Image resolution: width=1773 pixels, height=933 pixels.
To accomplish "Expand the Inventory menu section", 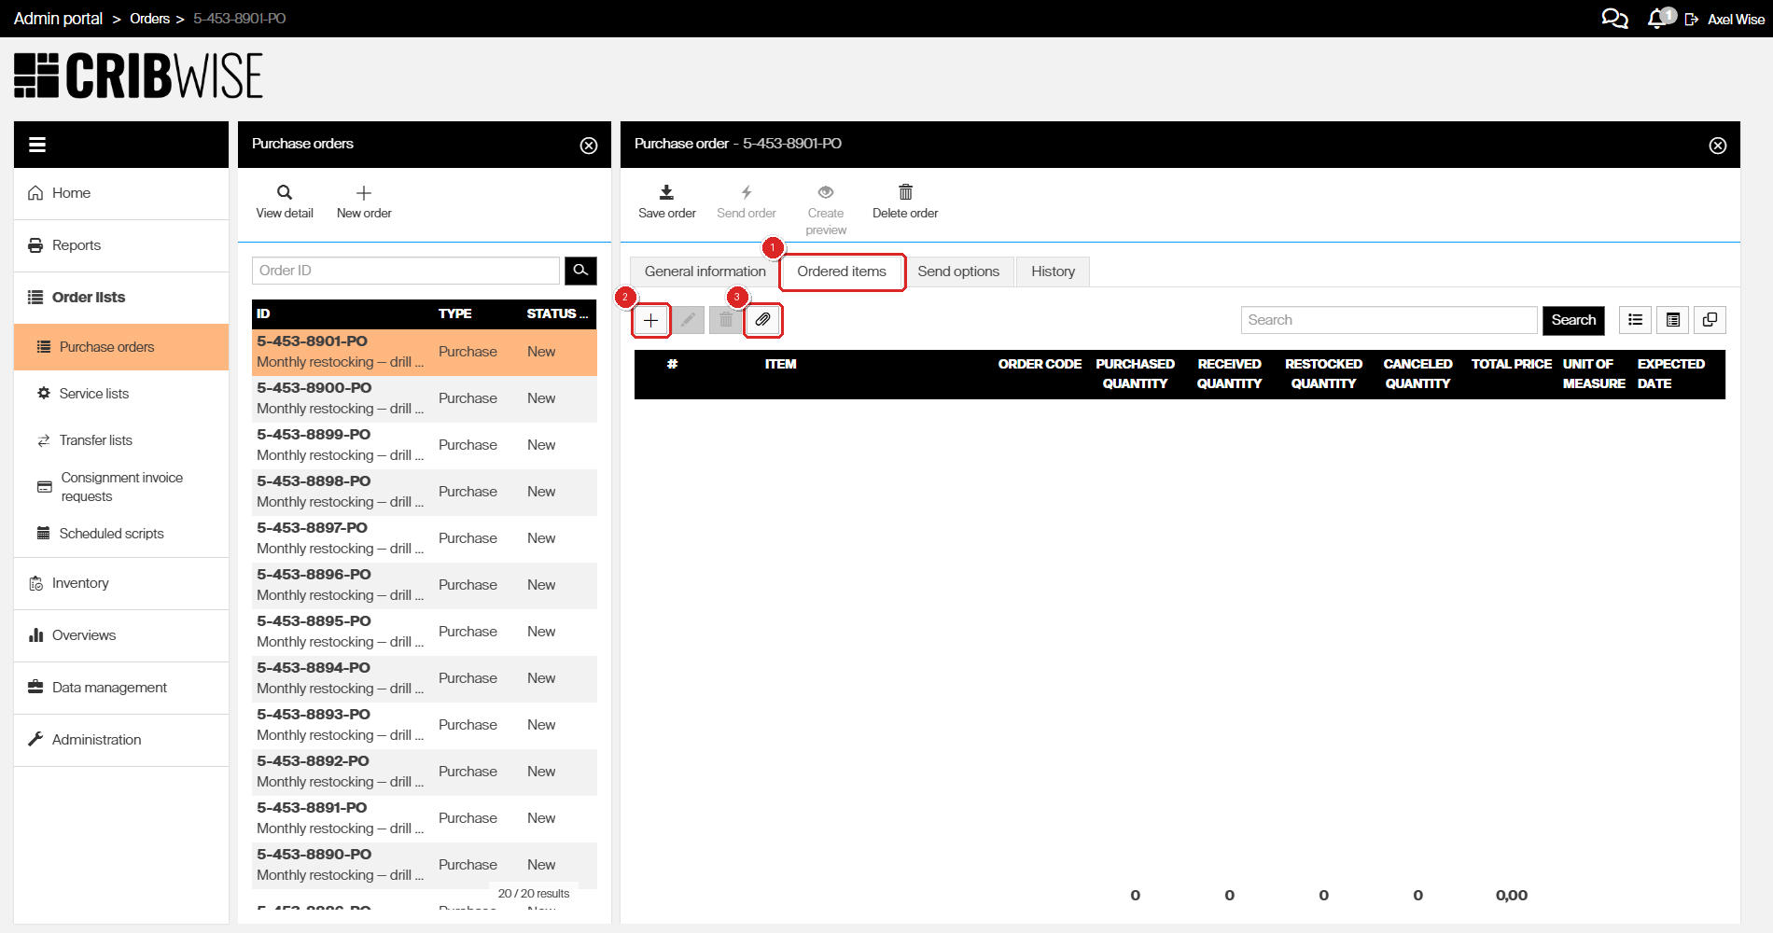I will click(x=80, y=583).
